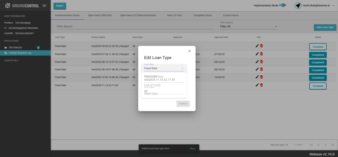This screenshot has height=157, width=338.
Task: Toggle Implementation Mode switch
Action: click(283, 5)
